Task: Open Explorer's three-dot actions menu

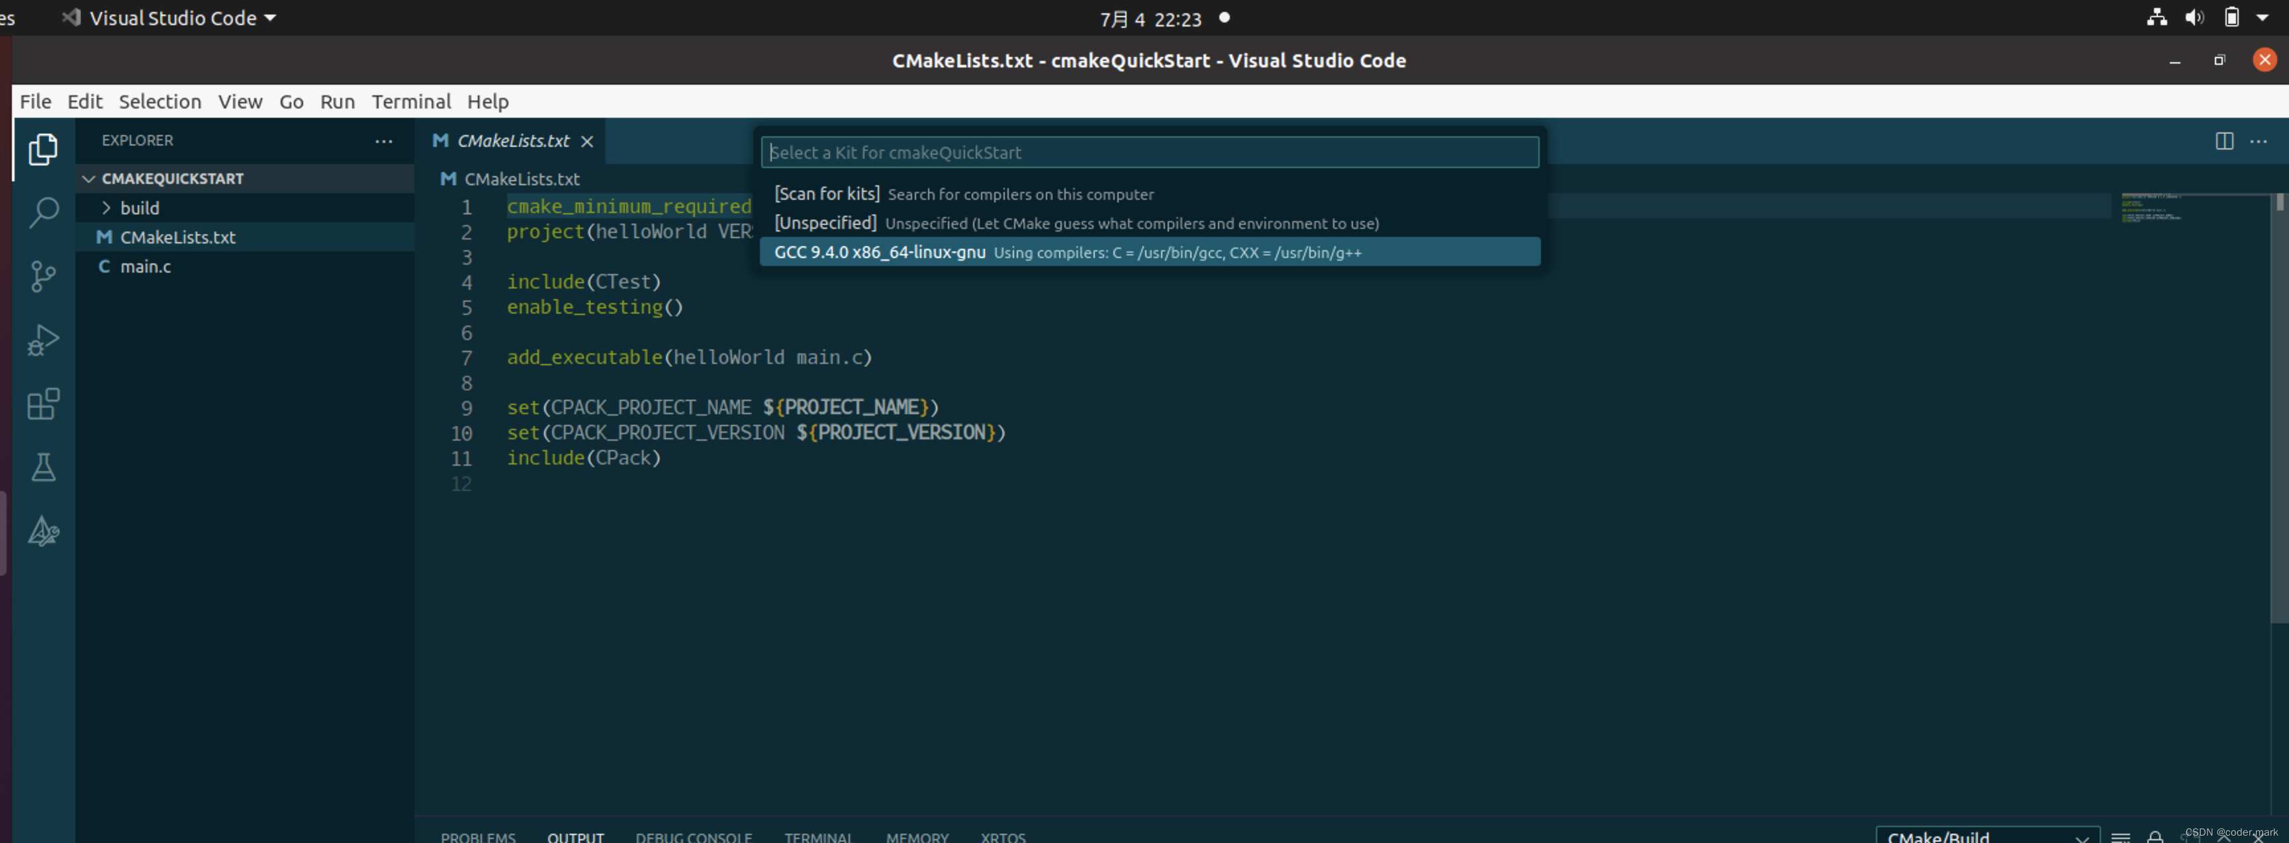Action: coord(384,141)
